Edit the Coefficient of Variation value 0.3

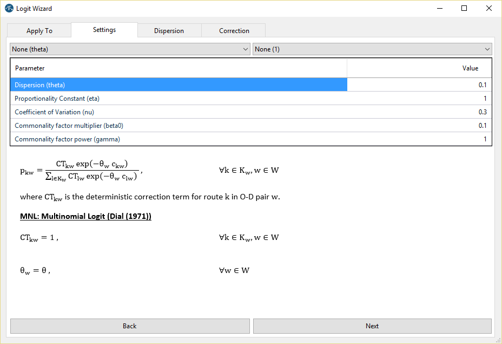419,112
